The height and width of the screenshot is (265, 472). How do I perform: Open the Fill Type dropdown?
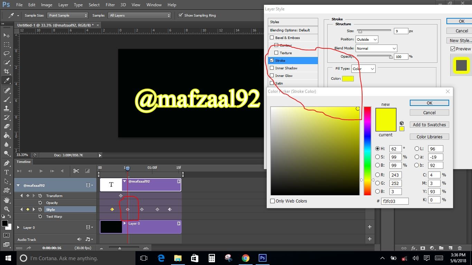(x=363, y=69)
